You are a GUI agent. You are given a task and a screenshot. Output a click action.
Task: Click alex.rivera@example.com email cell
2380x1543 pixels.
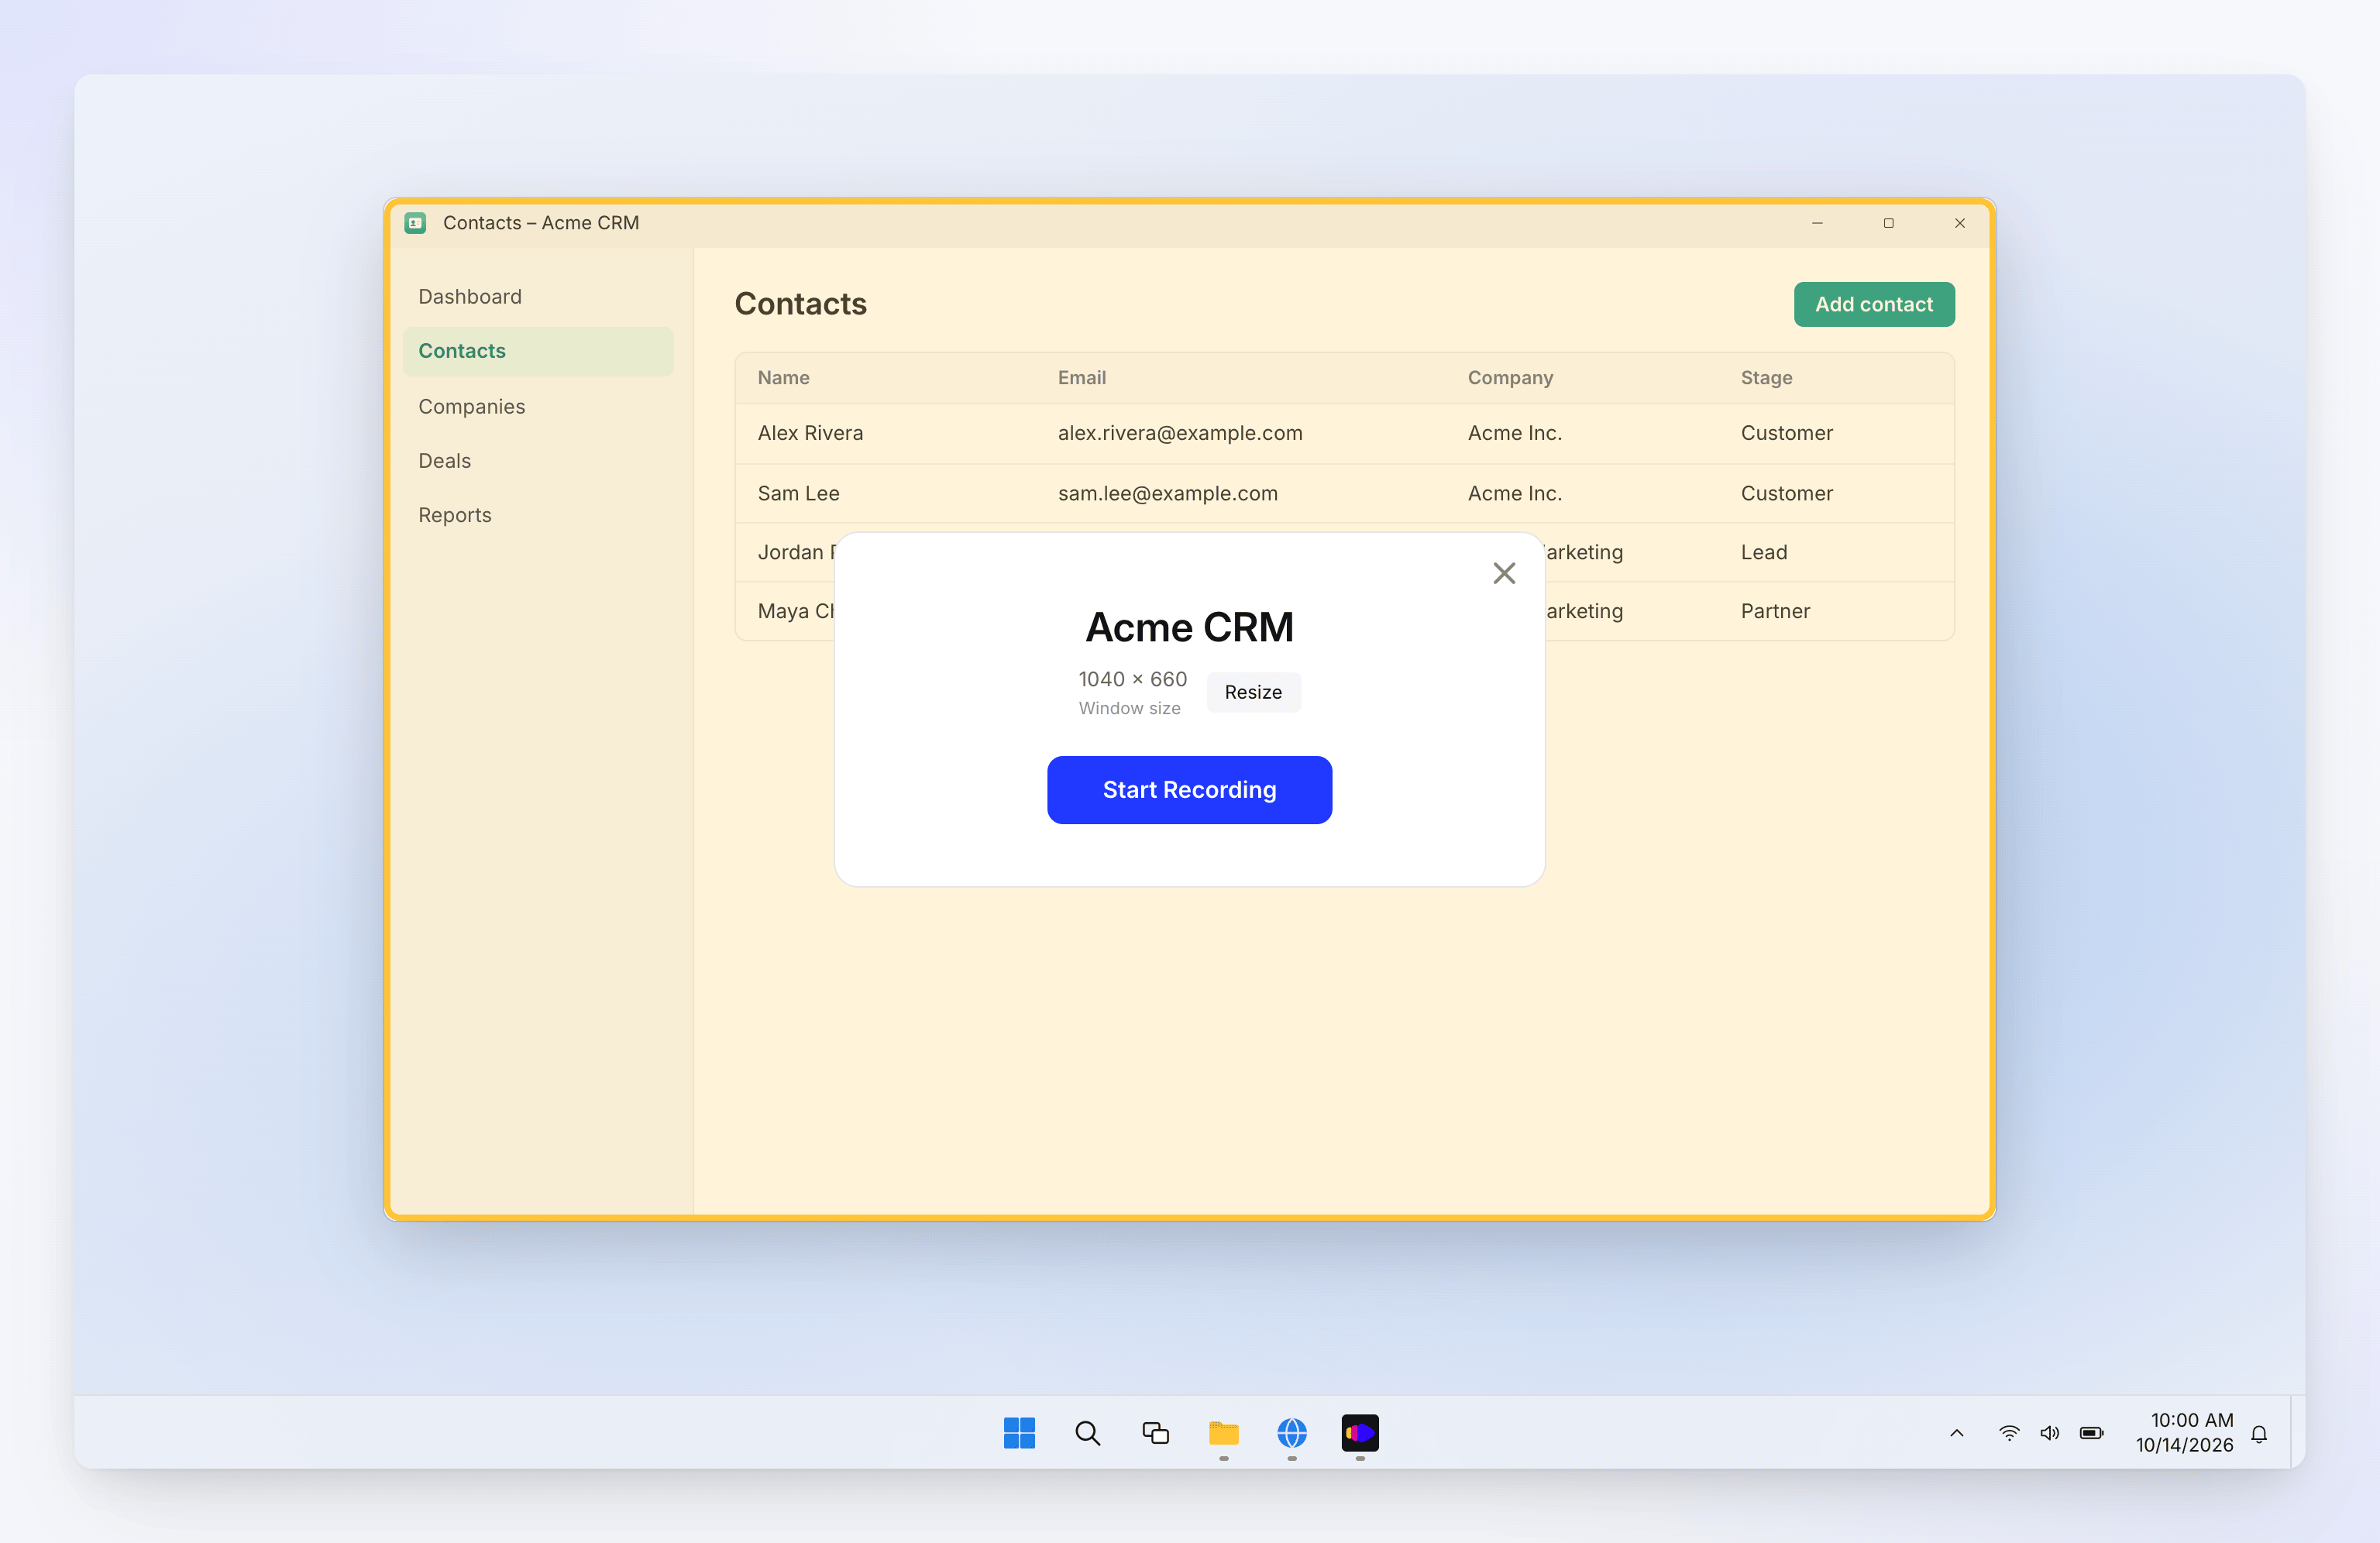tap(1180, 433)
